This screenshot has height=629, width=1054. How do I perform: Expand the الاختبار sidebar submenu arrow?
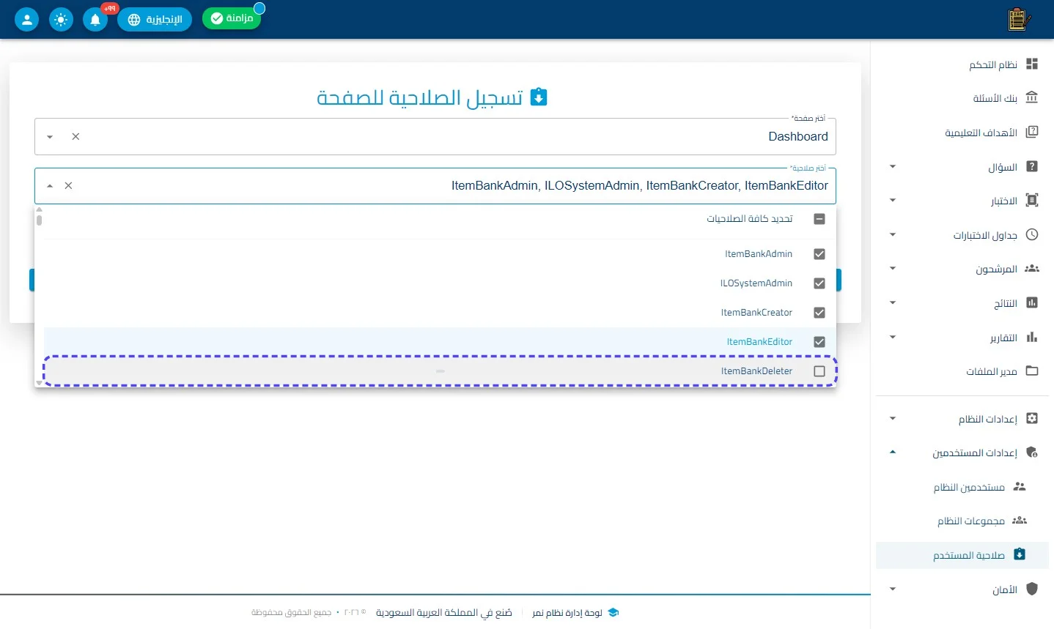[x=893, y=201]
